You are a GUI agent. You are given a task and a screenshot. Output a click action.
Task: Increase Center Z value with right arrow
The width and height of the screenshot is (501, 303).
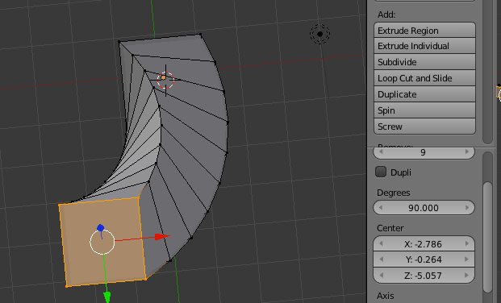click(x=467, y=276)
